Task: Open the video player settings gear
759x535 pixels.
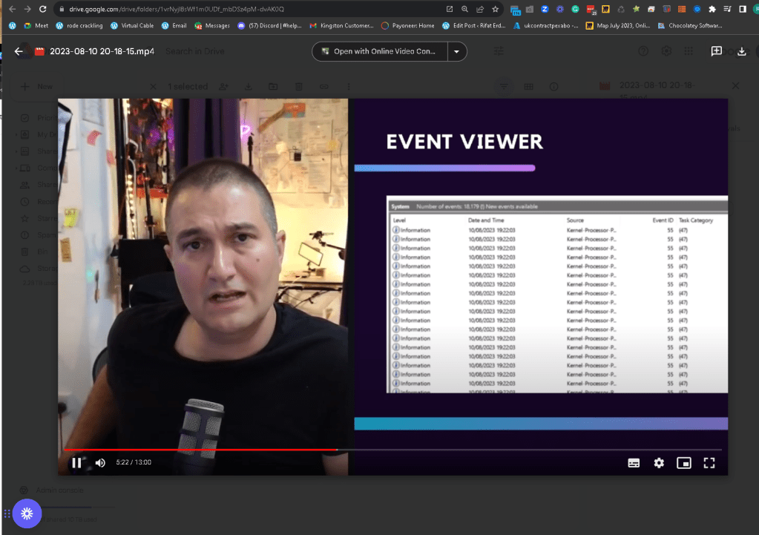Action: point(659,463)
